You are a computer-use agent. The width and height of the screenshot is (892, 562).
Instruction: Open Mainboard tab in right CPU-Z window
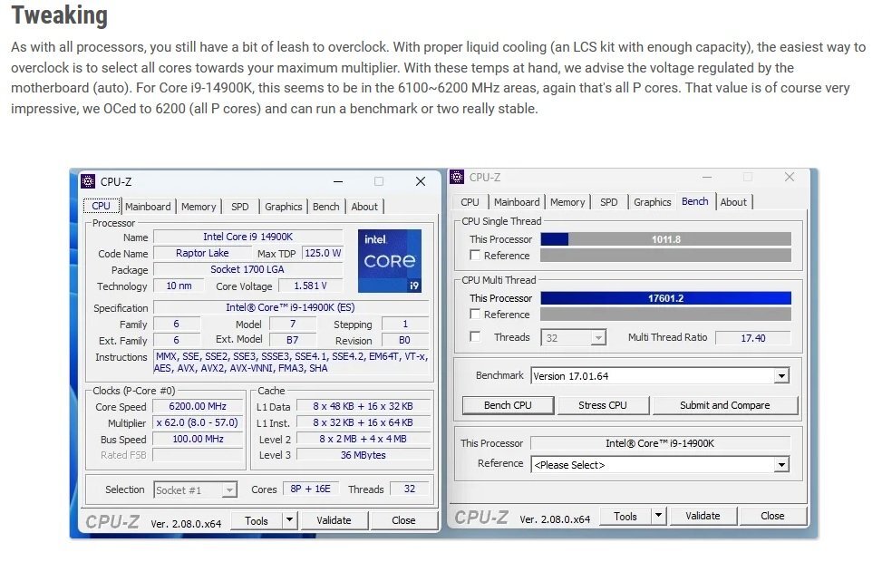pos(517,202)
